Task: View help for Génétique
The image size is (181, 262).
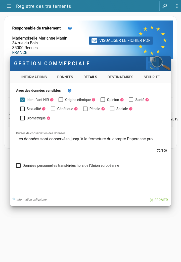Action: point(76,109)
